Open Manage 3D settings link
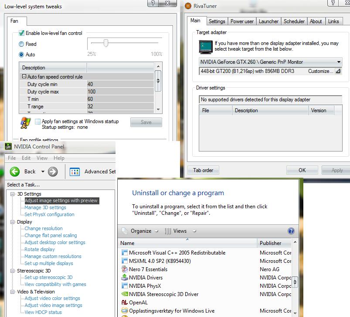 [x=45, y=207]
